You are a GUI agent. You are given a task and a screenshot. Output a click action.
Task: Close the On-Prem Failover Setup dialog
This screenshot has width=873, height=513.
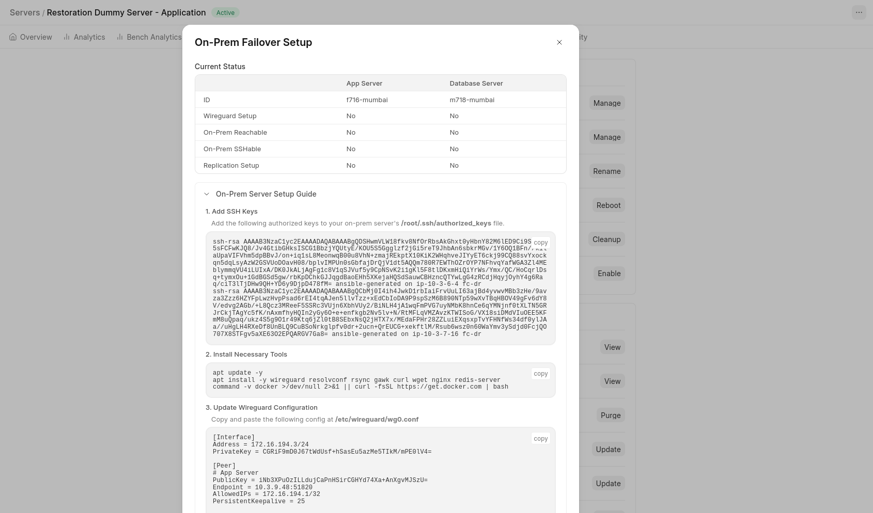click(559, 42)
